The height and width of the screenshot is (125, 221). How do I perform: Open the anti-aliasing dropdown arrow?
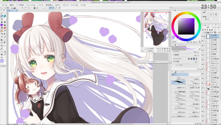click(x=198, y=59)
